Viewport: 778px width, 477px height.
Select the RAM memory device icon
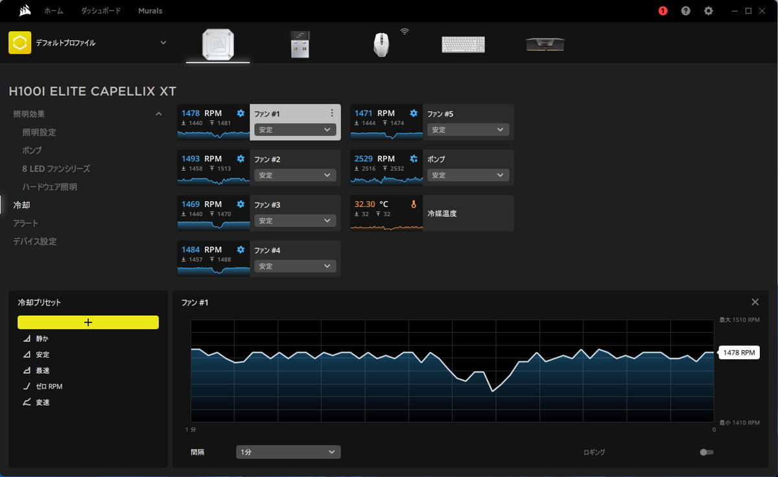[x=545, y=44]
